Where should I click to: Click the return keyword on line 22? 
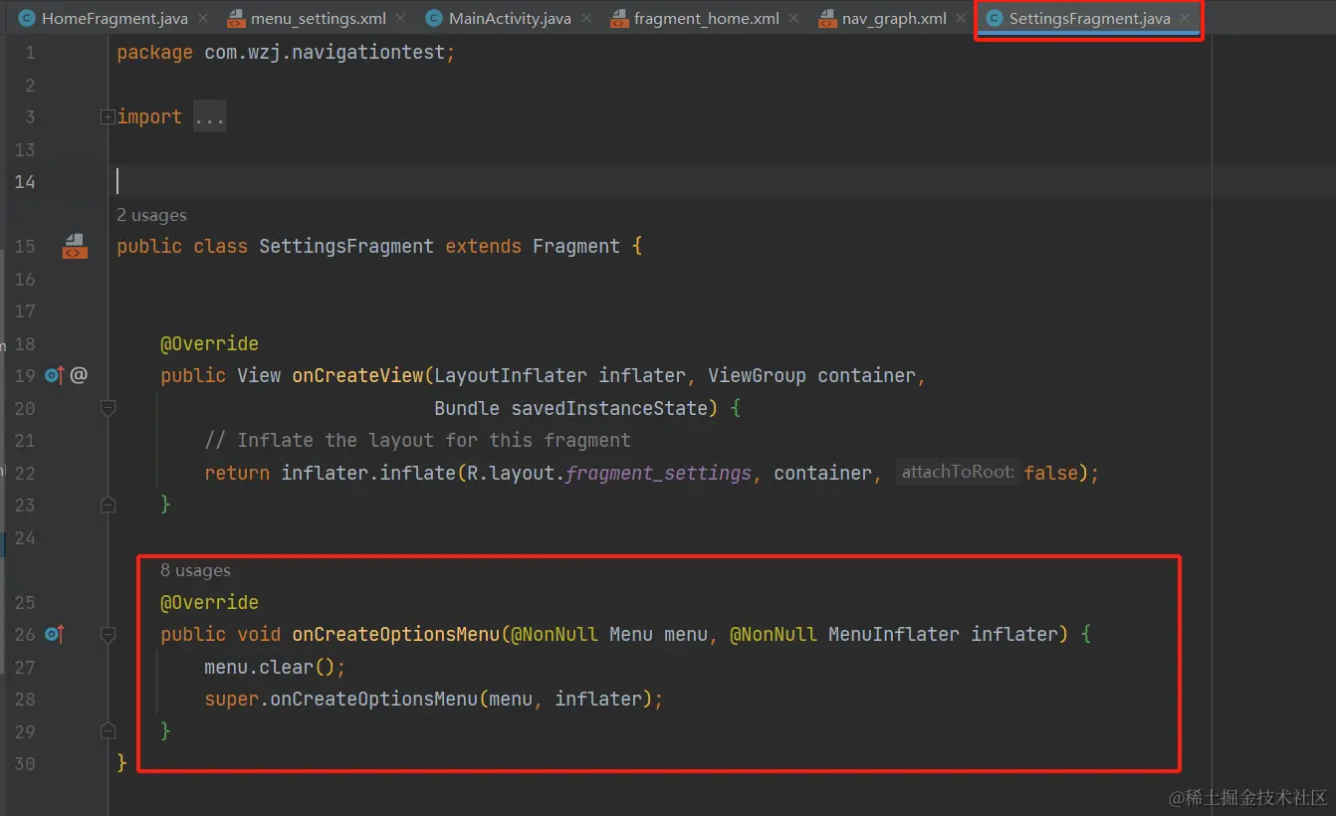point(237,473)
